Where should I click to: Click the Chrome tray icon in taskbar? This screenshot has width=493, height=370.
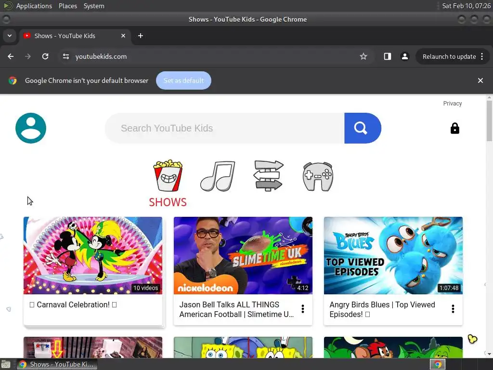click(x=437, y=364)
